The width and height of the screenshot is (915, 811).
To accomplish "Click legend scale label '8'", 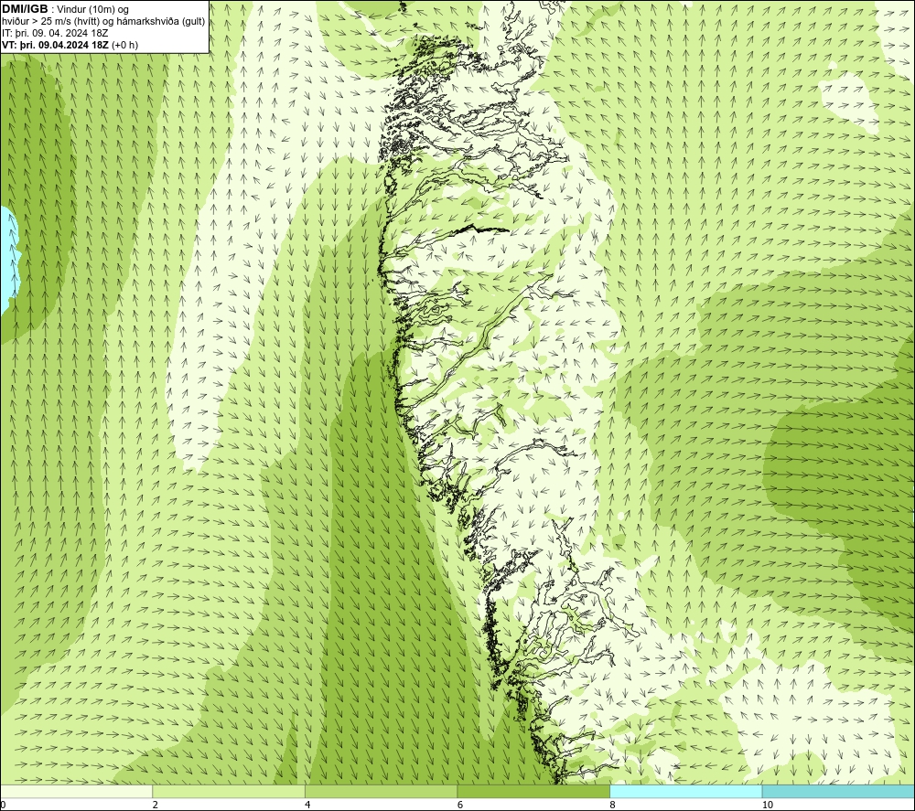I will (612, 805).
